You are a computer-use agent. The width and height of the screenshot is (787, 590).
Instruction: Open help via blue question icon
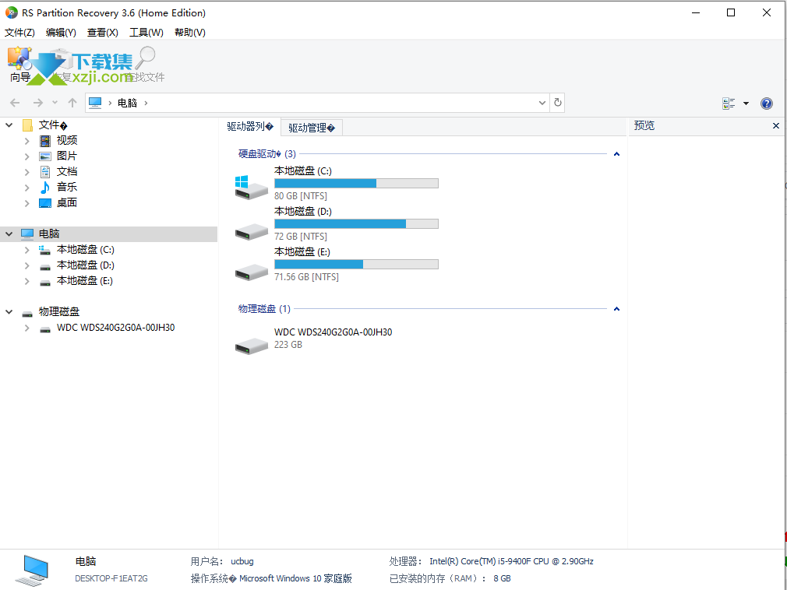pos(767,104)
